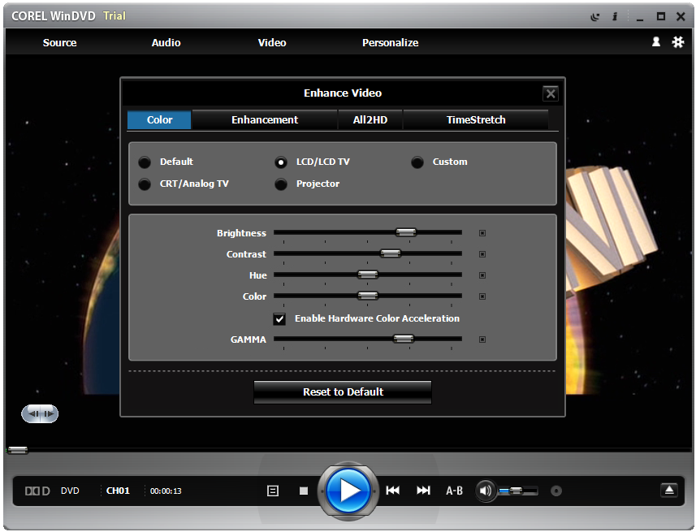Stop playback with the square Stop button

[304, 491]
